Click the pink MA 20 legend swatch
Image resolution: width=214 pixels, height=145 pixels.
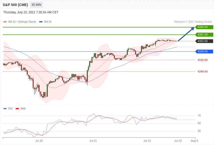tap(5, 22)
